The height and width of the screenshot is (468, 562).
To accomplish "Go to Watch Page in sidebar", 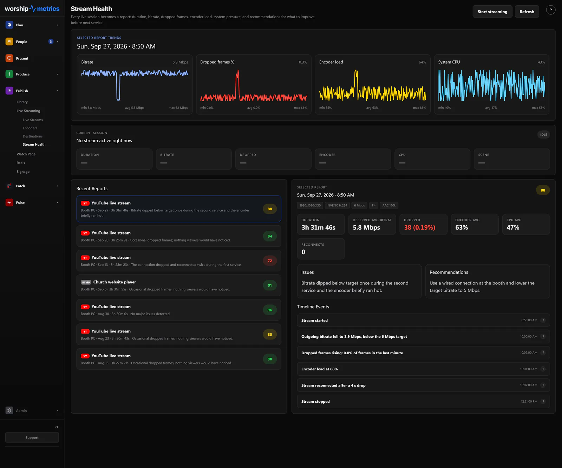I will pyautogui.click(x=26, y=154).
